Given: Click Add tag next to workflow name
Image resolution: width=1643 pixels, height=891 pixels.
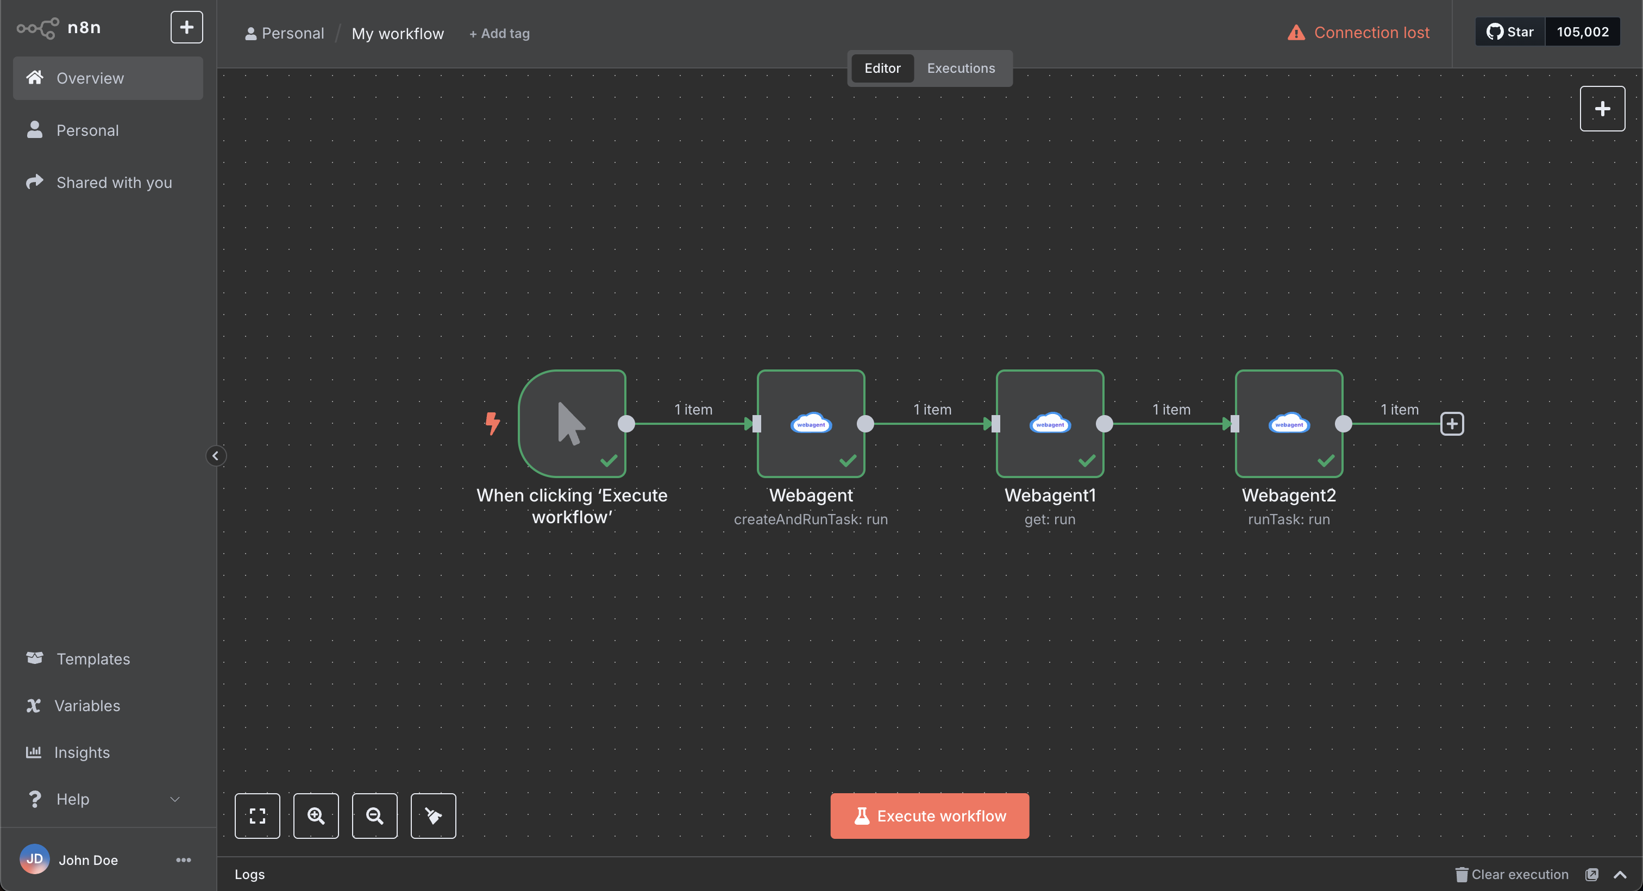Looking at the screenshot, I should tap(499, 34).
